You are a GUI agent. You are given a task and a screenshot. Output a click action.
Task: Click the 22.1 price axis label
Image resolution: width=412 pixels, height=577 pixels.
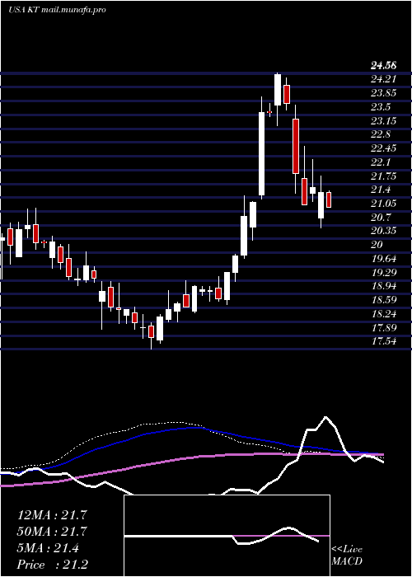click(381, 162)
